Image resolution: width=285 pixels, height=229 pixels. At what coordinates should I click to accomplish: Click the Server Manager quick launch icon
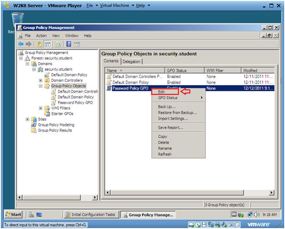pos(31,215)
